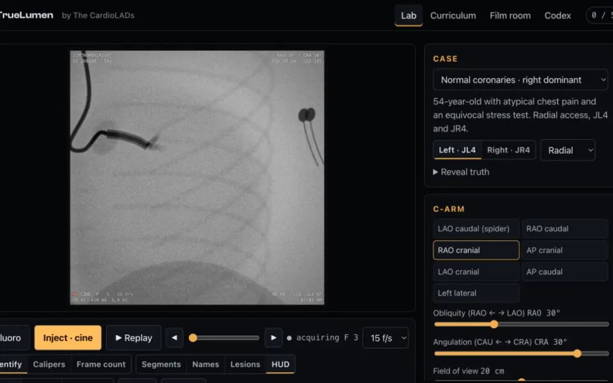The image size is (613, 383).
Task: Choose AP cranial view
Action: pos(564,250)
